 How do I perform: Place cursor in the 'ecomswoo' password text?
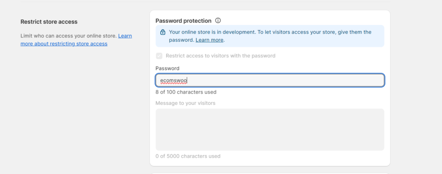coord(174,81)
